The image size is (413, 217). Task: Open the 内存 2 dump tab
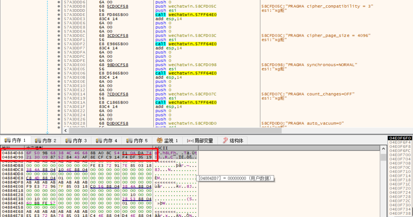click(x=46, y=141)
